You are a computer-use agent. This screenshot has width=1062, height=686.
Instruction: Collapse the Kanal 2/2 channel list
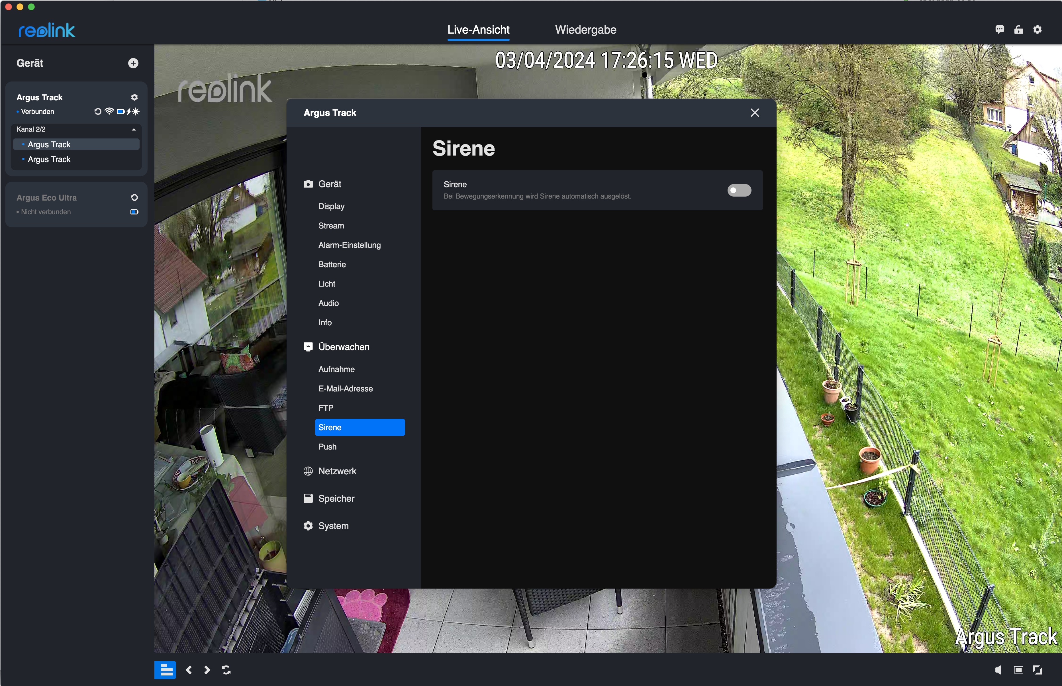pyautogui.click(x=134, y=129)
